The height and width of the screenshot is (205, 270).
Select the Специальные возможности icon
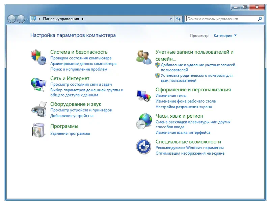coord(143,146)
